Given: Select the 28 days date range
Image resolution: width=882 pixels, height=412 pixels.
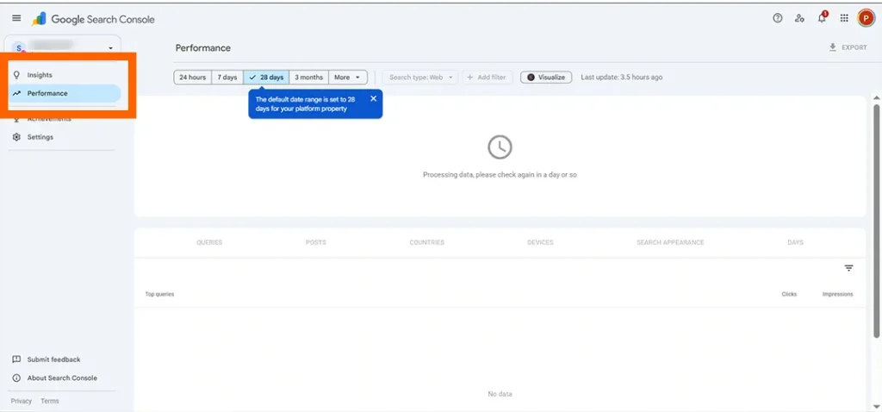Looking at the screenshot, I should click(x=267, y=77).
